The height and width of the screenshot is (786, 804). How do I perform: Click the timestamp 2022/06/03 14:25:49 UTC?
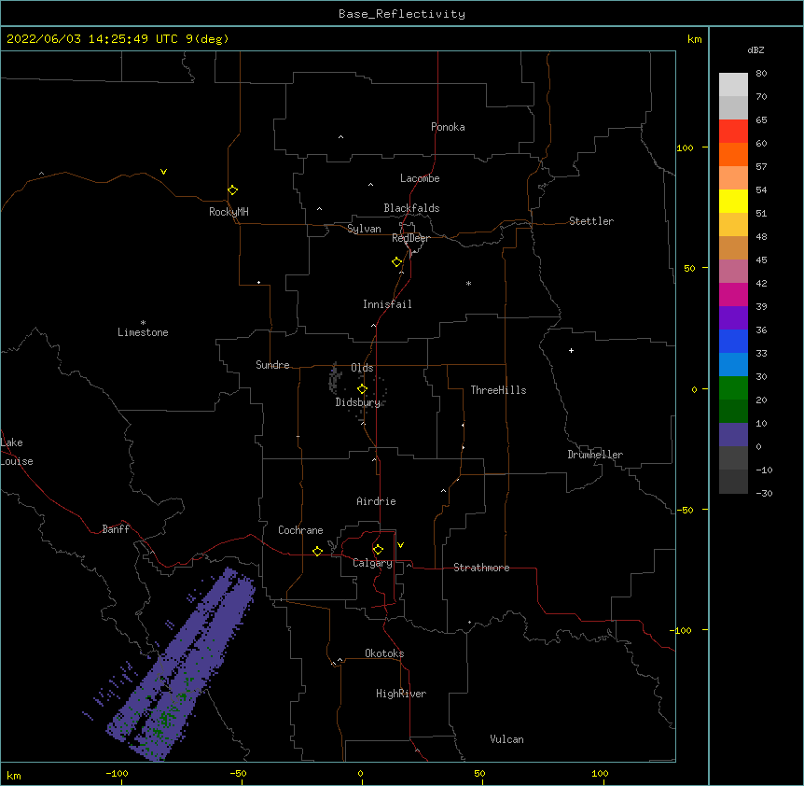pyautogui.click(x=91, y=39)
